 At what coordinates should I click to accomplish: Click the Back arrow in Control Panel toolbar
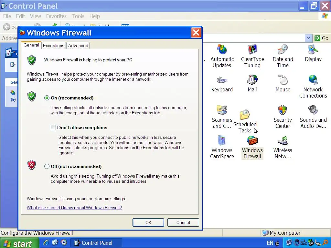pyautogui.click(x=7, y=27)
